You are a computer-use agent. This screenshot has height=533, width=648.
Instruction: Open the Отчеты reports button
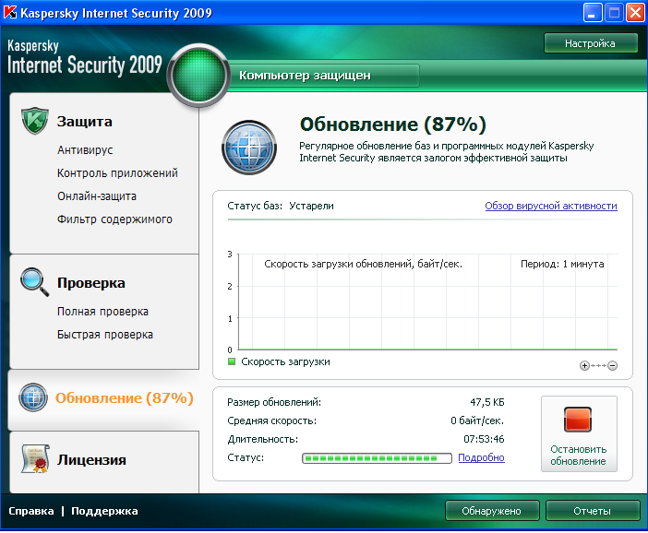(592, 511)
